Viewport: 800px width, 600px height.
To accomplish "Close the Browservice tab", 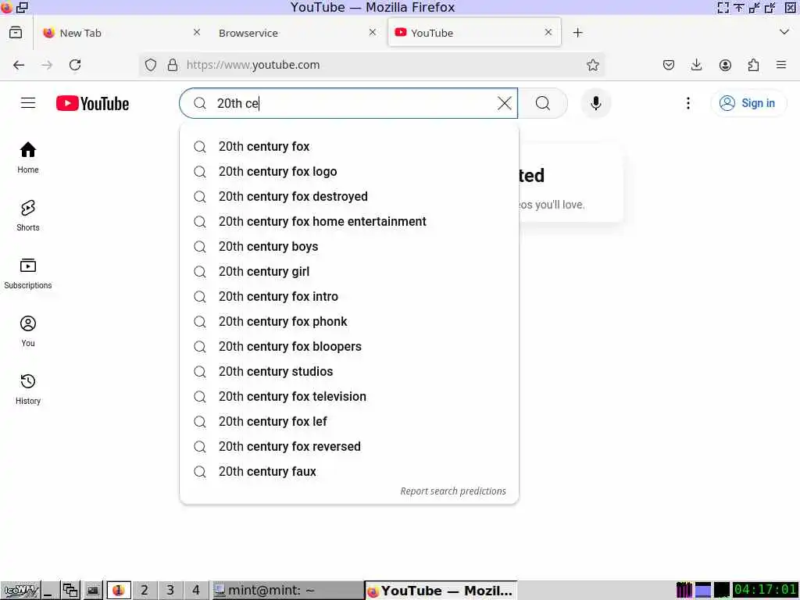I will click(x=373, y=32).
